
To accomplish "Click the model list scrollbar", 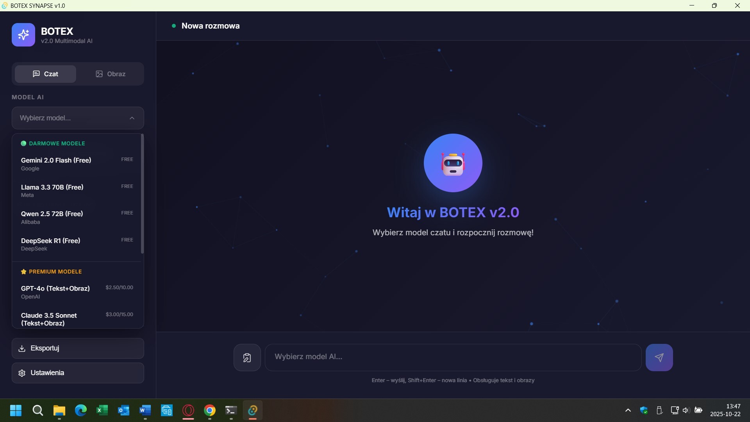I will coord(142,194).
